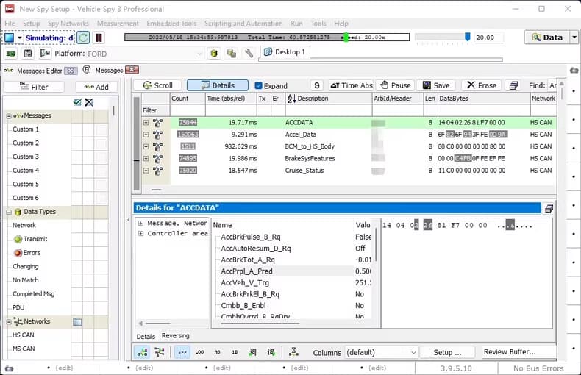Click the Data Types icon in sidebar

point(18,212)
